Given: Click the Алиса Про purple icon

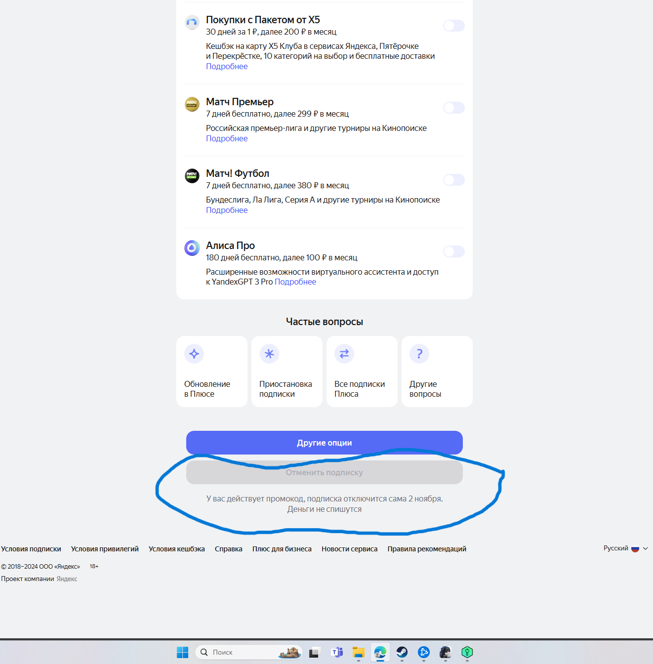Looking at the screenshot, I should (192, 248).
